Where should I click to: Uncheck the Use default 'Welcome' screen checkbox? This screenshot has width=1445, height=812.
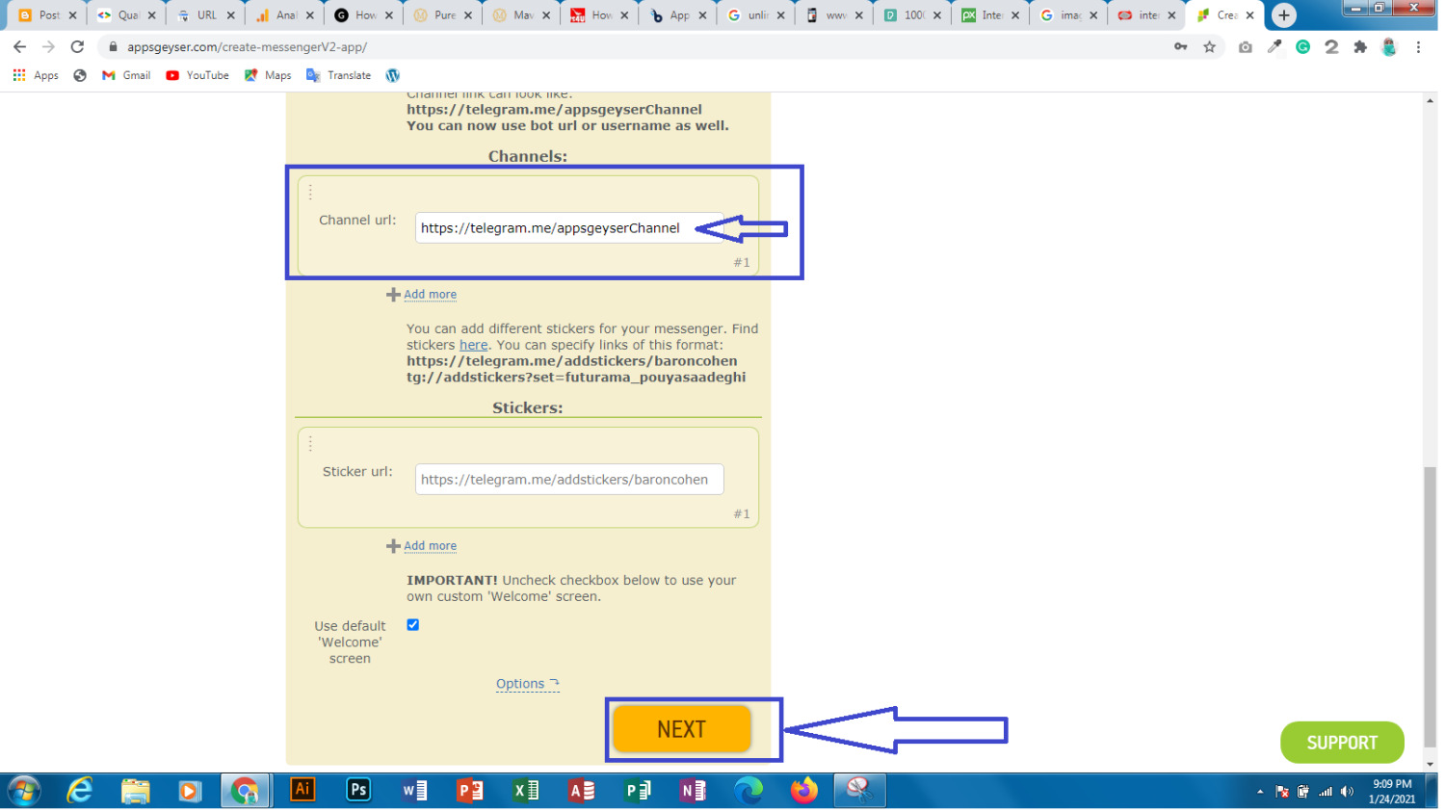click(412, 625)
